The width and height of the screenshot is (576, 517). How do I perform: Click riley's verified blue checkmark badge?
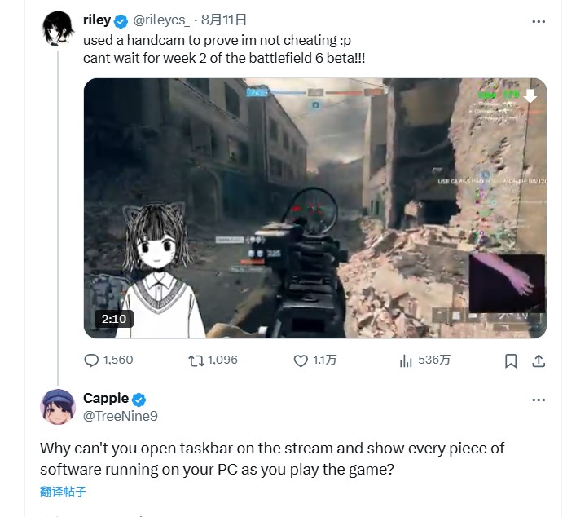click(x=121, y=21)
